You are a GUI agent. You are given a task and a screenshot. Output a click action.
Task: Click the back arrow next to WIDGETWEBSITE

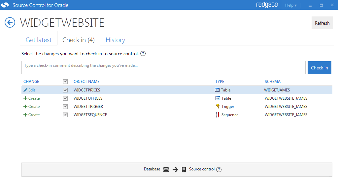[x=10, y=22]
